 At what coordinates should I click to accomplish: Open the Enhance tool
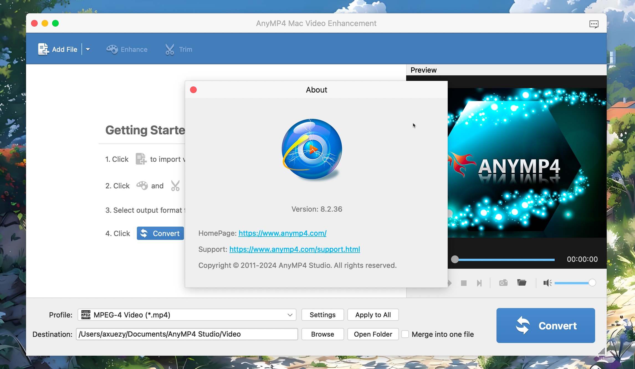[x=127, y=49]
